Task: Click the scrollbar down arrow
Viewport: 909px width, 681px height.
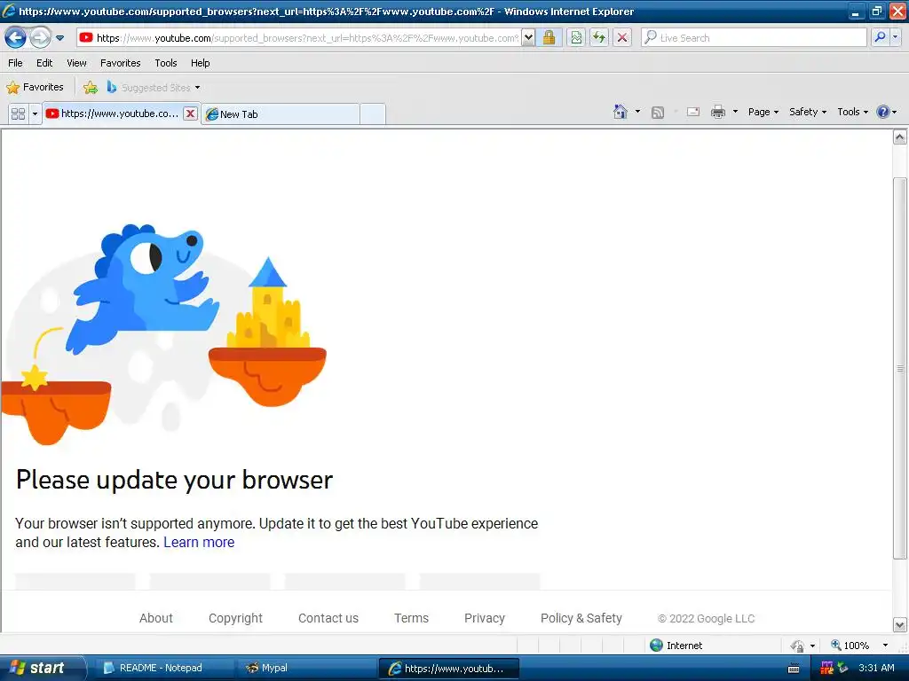Action: point(900,625)
